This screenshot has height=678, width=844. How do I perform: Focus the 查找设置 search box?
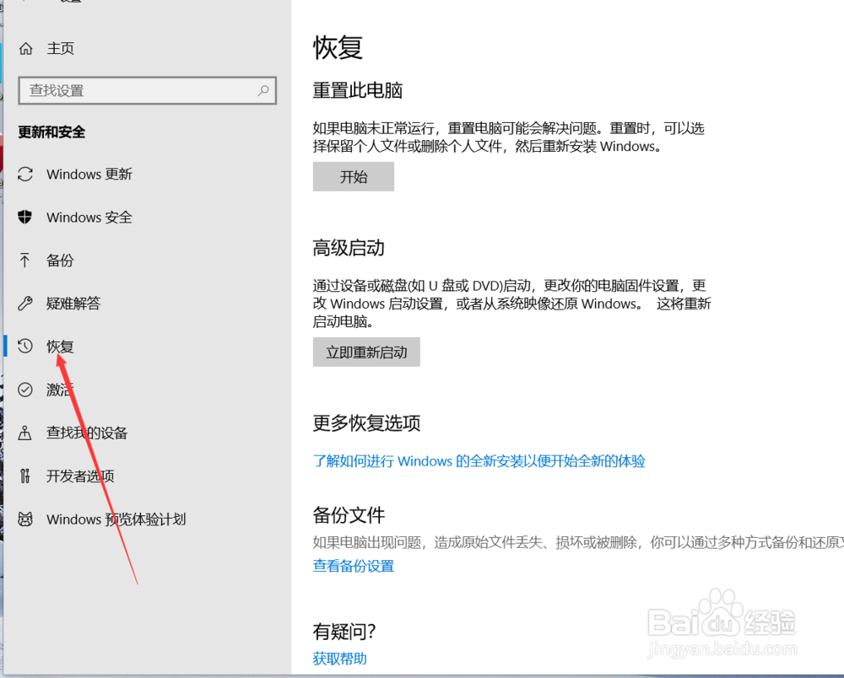click(x=147, y=90)
